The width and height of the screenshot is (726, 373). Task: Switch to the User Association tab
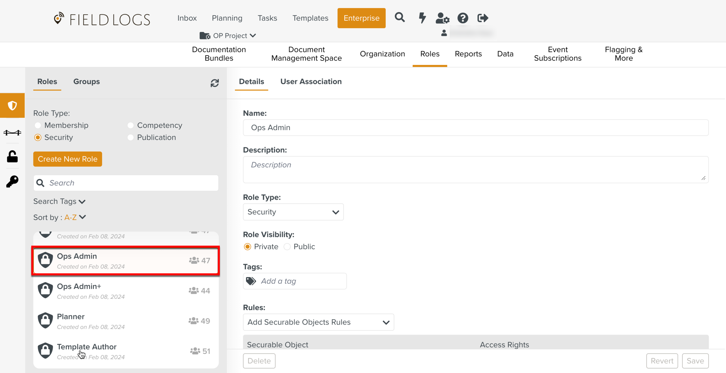(x=311, y=82)
